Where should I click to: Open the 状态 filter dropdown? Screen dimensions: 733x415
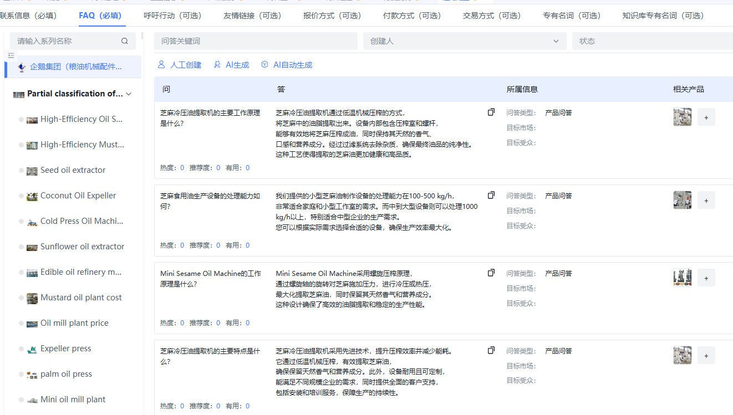pyautogui.click(x=654, y=41)
